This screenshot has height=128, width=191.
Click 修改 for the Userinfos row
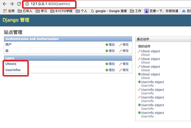click(x=124, y=70)
